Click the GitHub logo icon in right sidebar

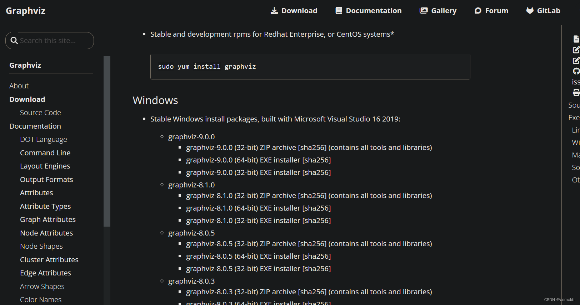coord(576,71)
